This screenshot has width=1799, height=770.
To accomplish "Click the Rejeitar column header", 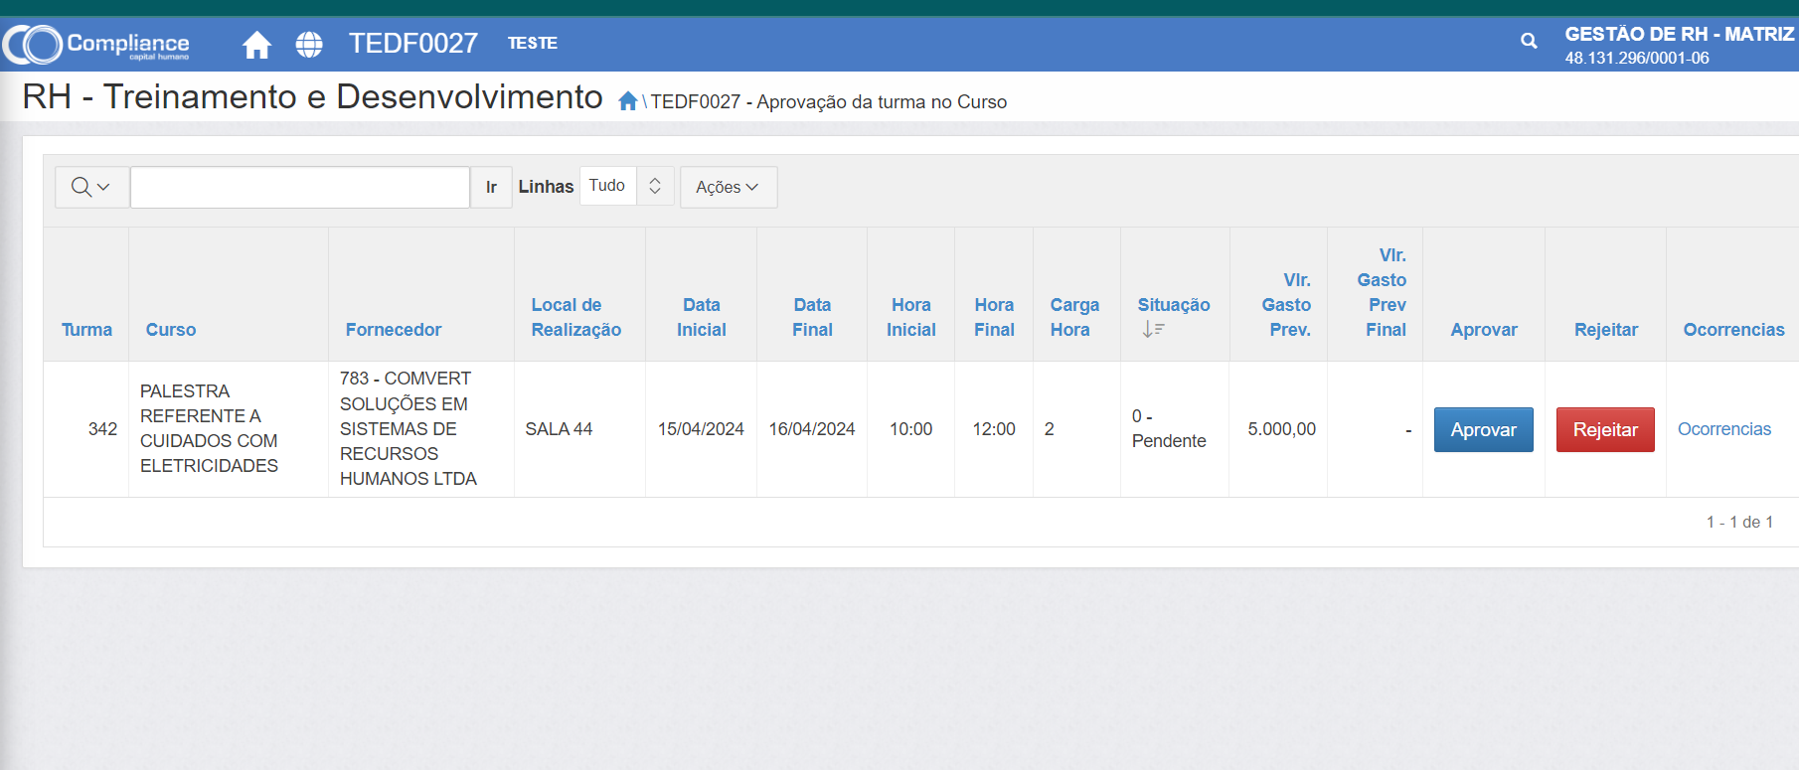I will click(1606, 330).
